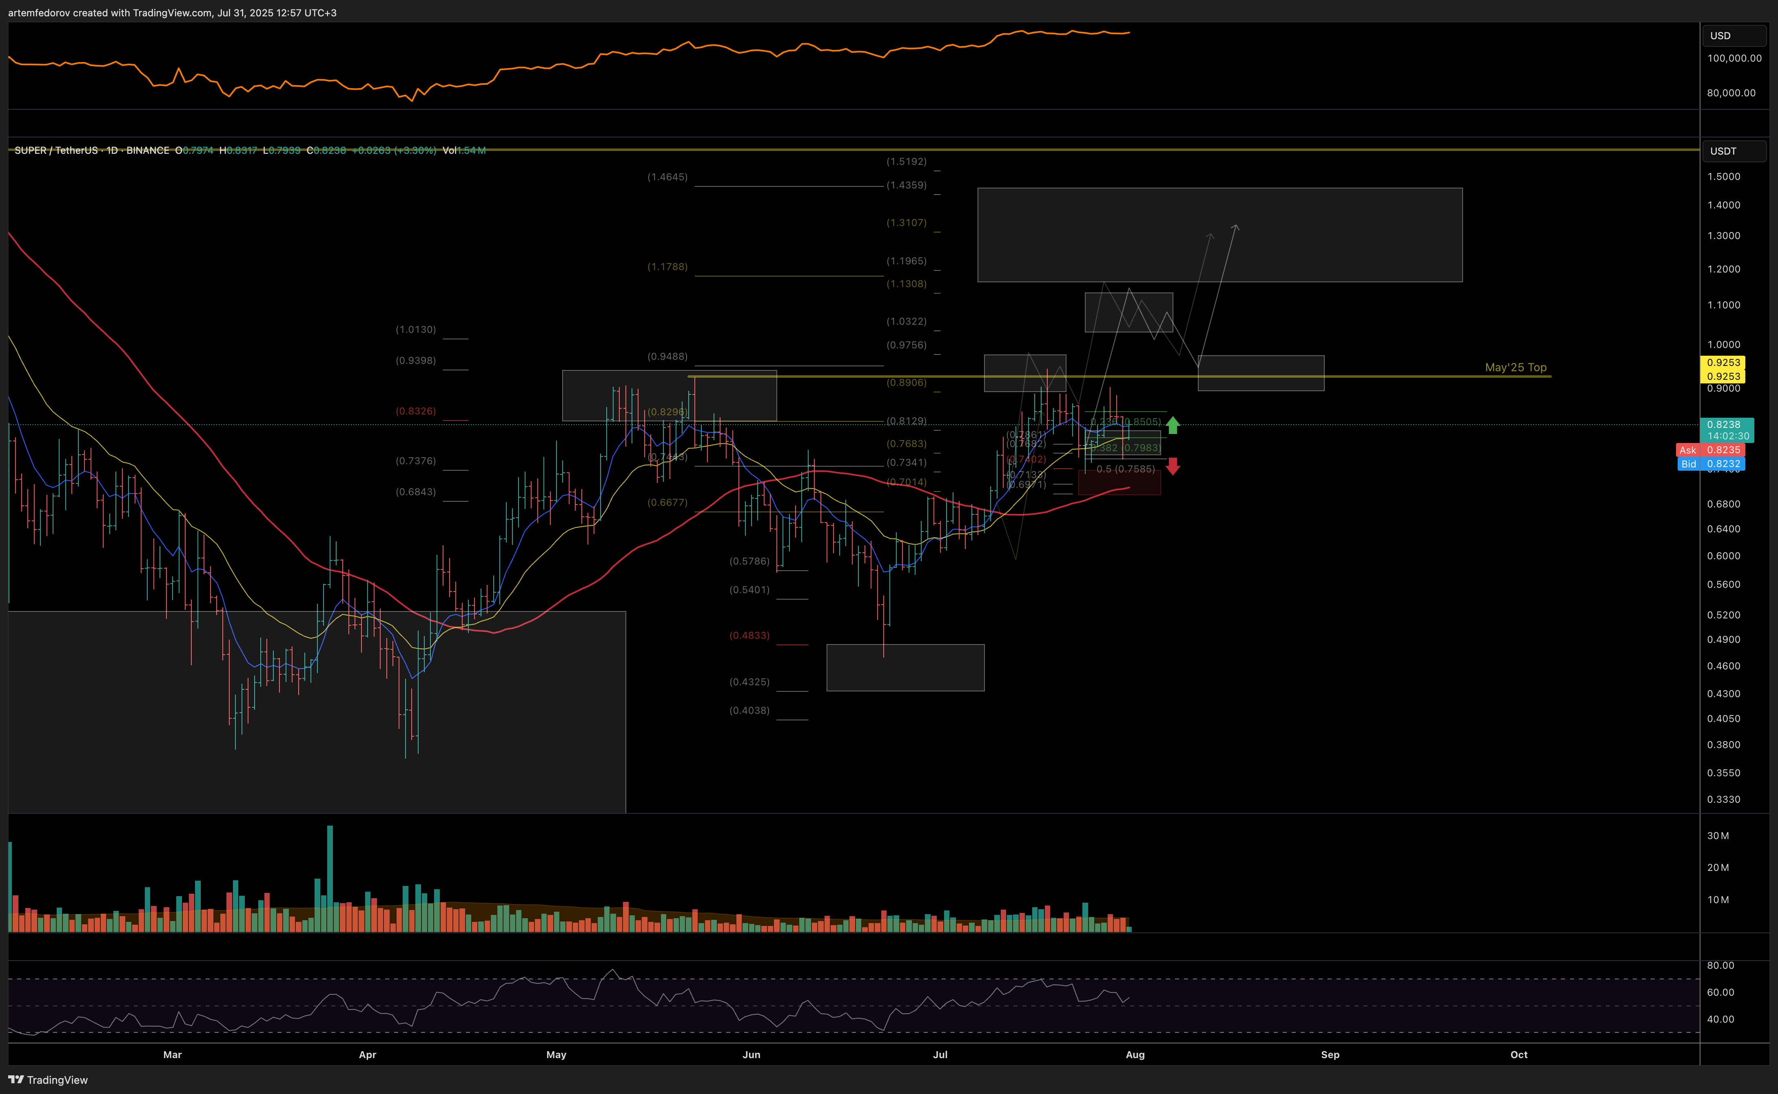Click the red (0.8326) level label

pyautogui.click(x=415, y=411)
